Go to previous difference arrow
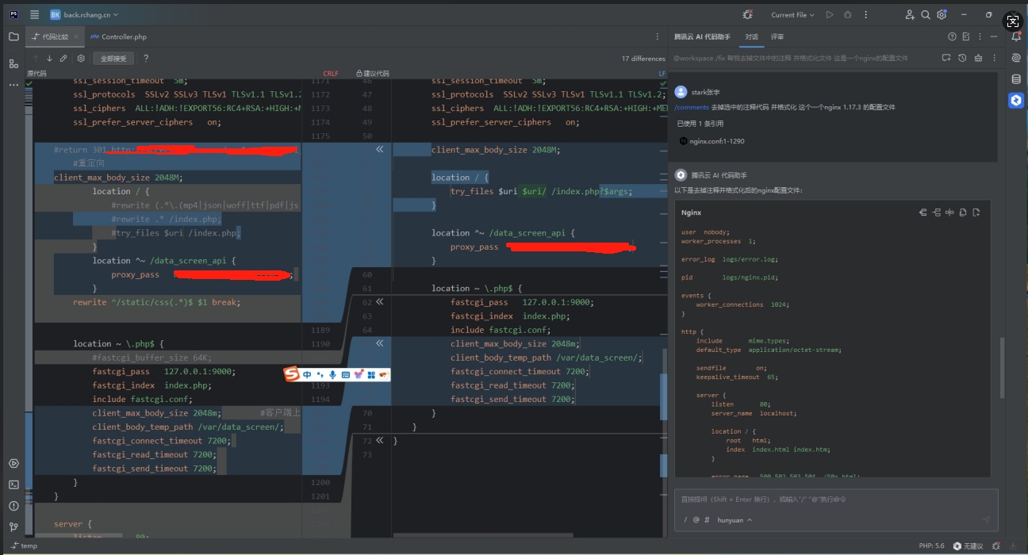This screenshot has width=1028, height=555. click(x=35, y=58)
